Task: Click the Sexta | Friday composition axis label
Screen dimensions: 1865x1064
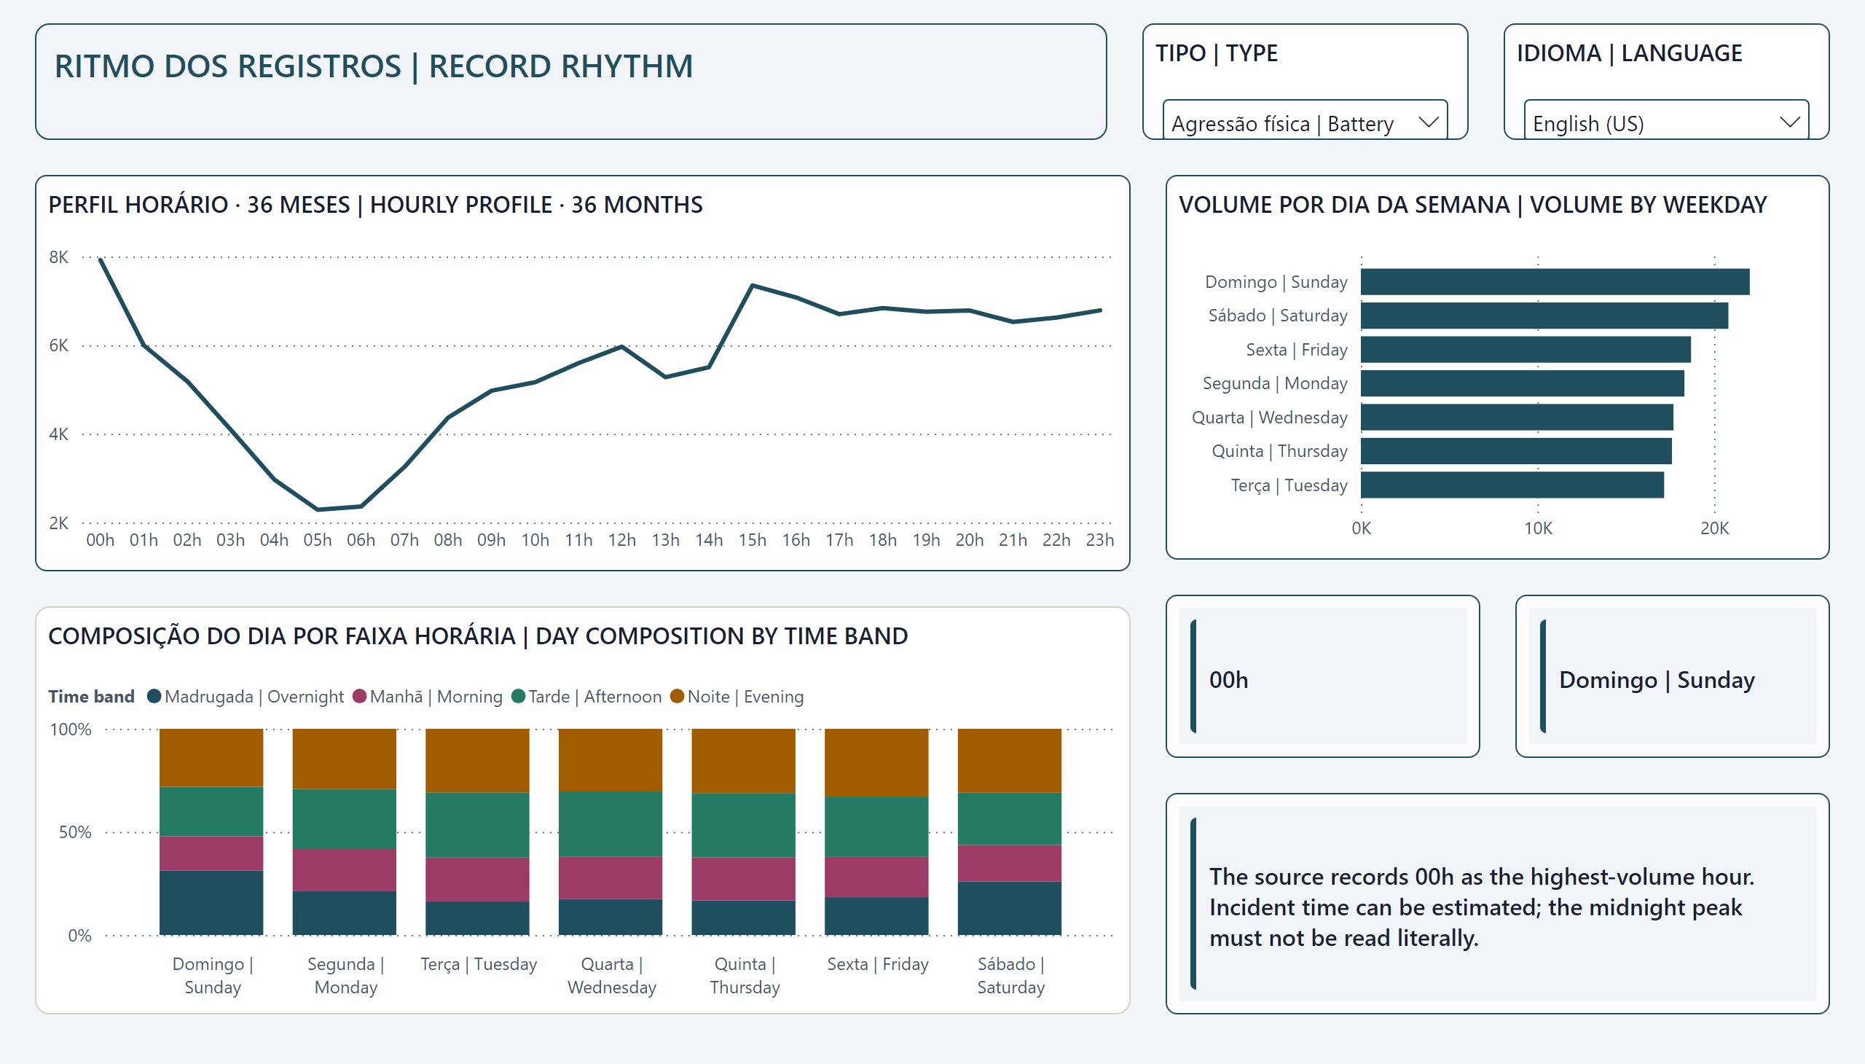Action: click(877, 965)
